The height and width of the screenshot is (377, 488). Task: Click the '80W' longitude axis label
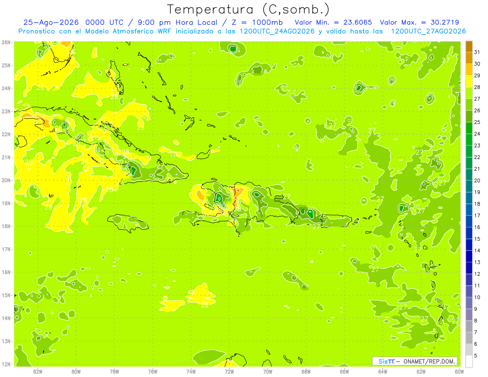(x=76, y=371)
